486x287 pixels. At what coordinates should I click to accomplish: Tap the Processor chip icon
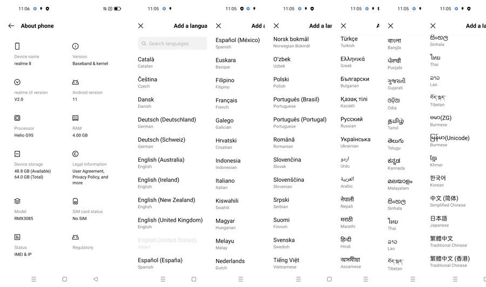pyautogui.click(x=17, y=118)
